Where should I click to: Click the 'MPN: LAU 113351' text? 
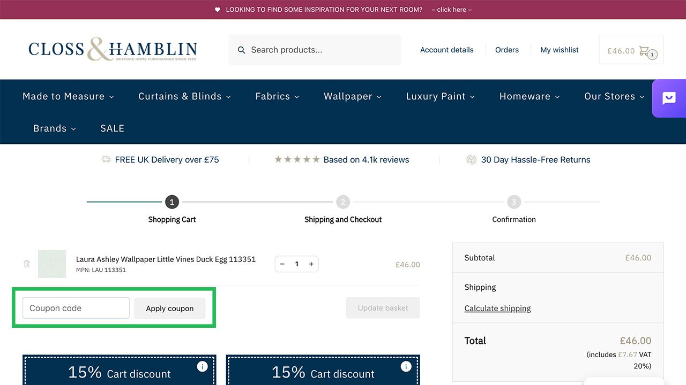coord(101,270)
